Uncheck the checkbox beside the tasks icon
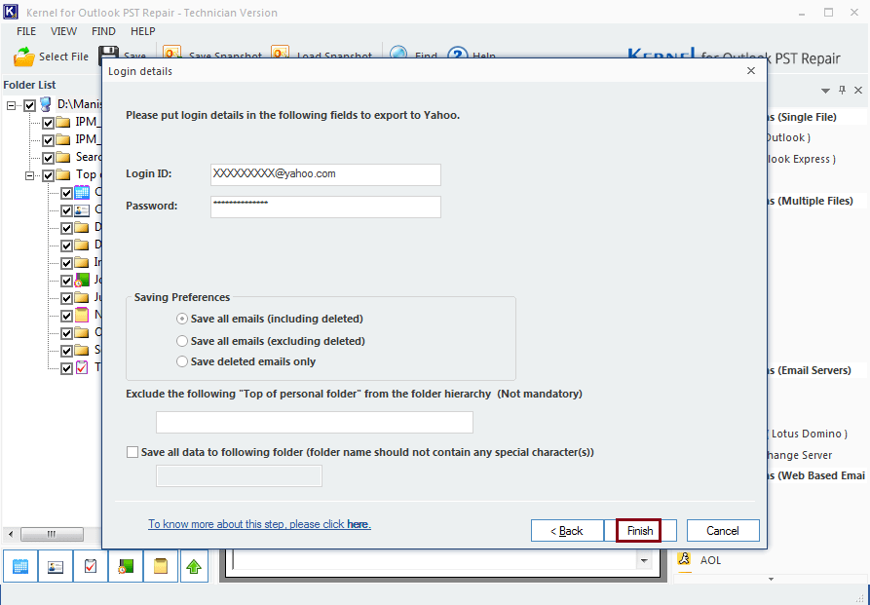870x605 pixels. (x=66, y=368)
